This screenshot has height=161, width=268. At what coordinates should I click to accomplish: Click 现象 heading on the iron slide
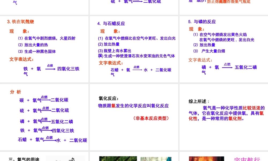tap(19, 31)
